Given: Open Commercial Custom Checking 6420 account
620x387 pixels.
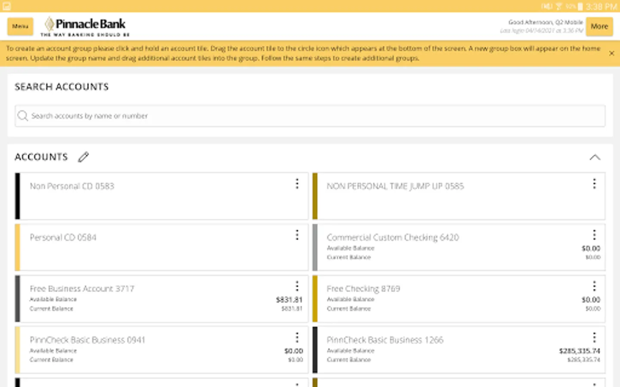Looking at the screenshot, I should point(459,247).
